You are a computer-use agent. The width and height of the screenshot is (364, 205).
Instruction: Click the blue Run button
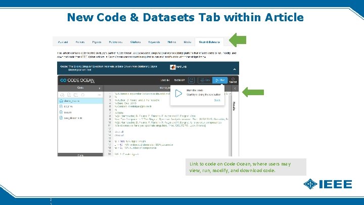[x=220, y=80]
